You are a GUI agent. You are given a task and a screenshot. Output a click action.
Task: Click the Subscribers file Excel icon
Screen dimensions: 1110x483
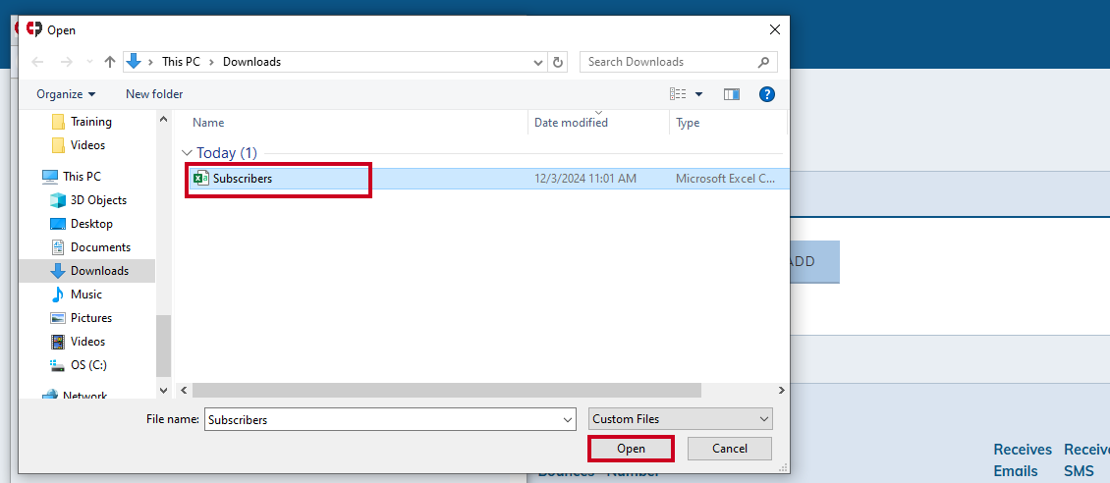pyautogui.click(x=201, y=179)
